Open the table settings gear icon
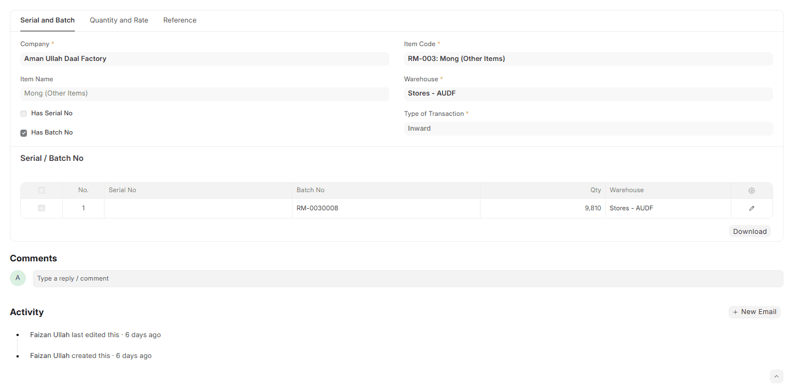 click(752, 191)
